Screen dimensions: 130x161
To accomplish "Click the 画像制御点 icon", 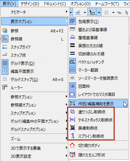I will [x=72, y=128].
